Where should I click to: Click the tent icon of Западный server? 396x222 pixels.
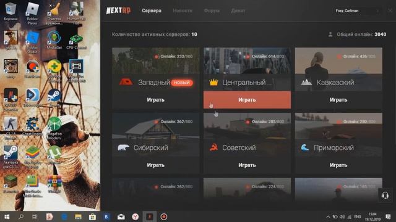pyautogui.click(x=126, y=82)
